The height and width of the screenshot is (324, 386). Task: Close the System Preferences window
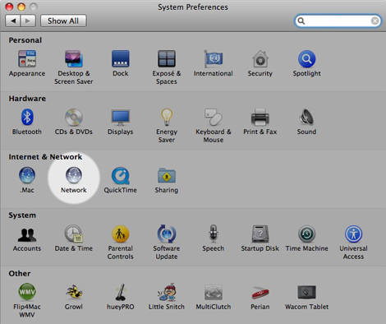tap(9, 7)
